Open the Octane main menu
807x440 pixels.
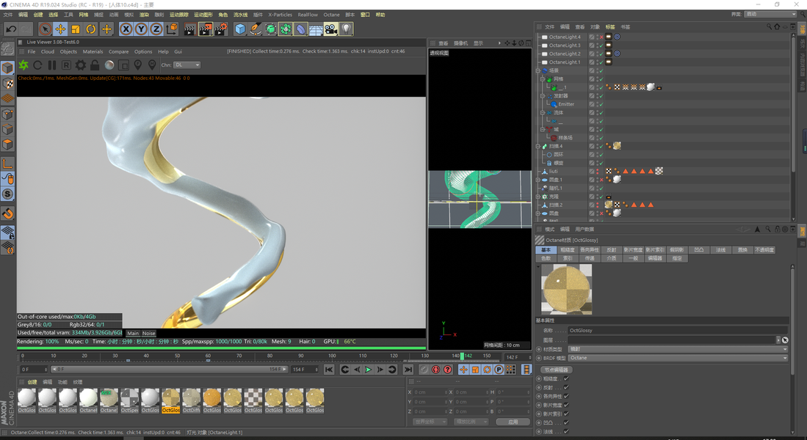pyautogui.click(x=331, y=15)
